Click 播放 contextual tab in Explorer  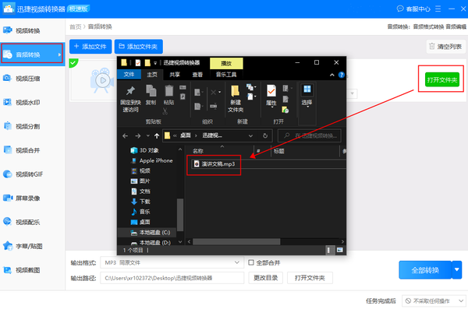coord(226,63)
